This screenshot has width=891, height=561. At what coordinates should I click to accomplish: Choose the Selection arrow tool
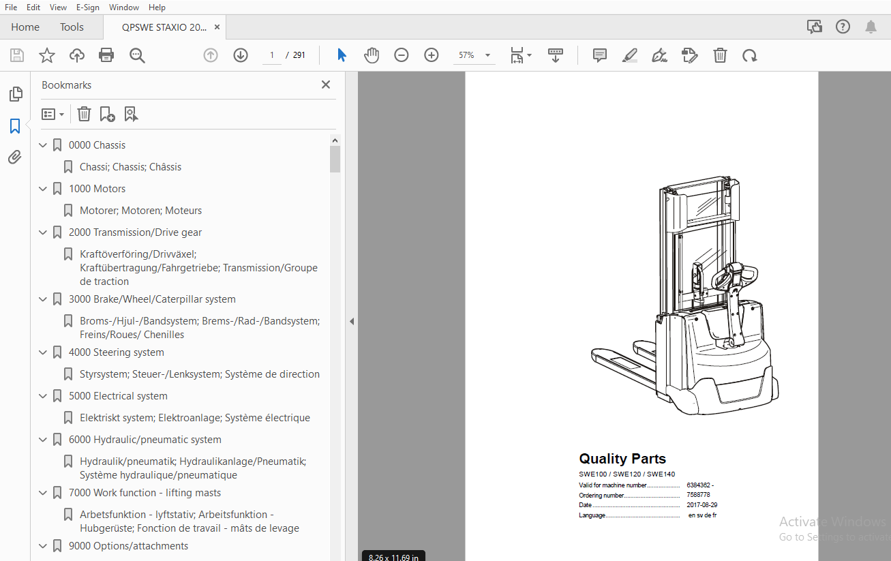342,55
